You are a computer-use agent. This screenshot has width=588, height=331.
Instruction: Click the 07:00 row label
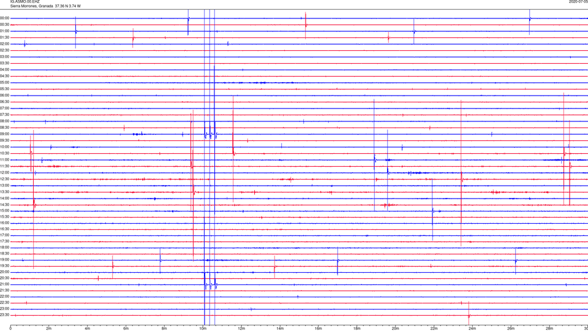pos(5,108)
